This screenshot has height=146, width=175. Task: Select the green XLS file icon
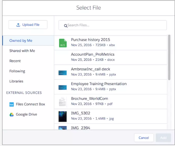pos(63,43)
